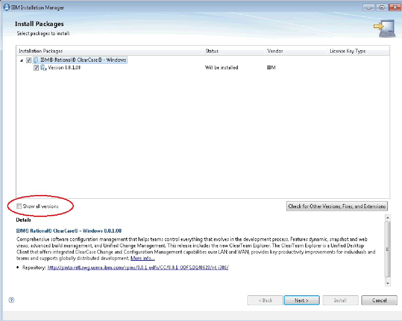Click the IBM Installation Manager title icon

(7, 8)
